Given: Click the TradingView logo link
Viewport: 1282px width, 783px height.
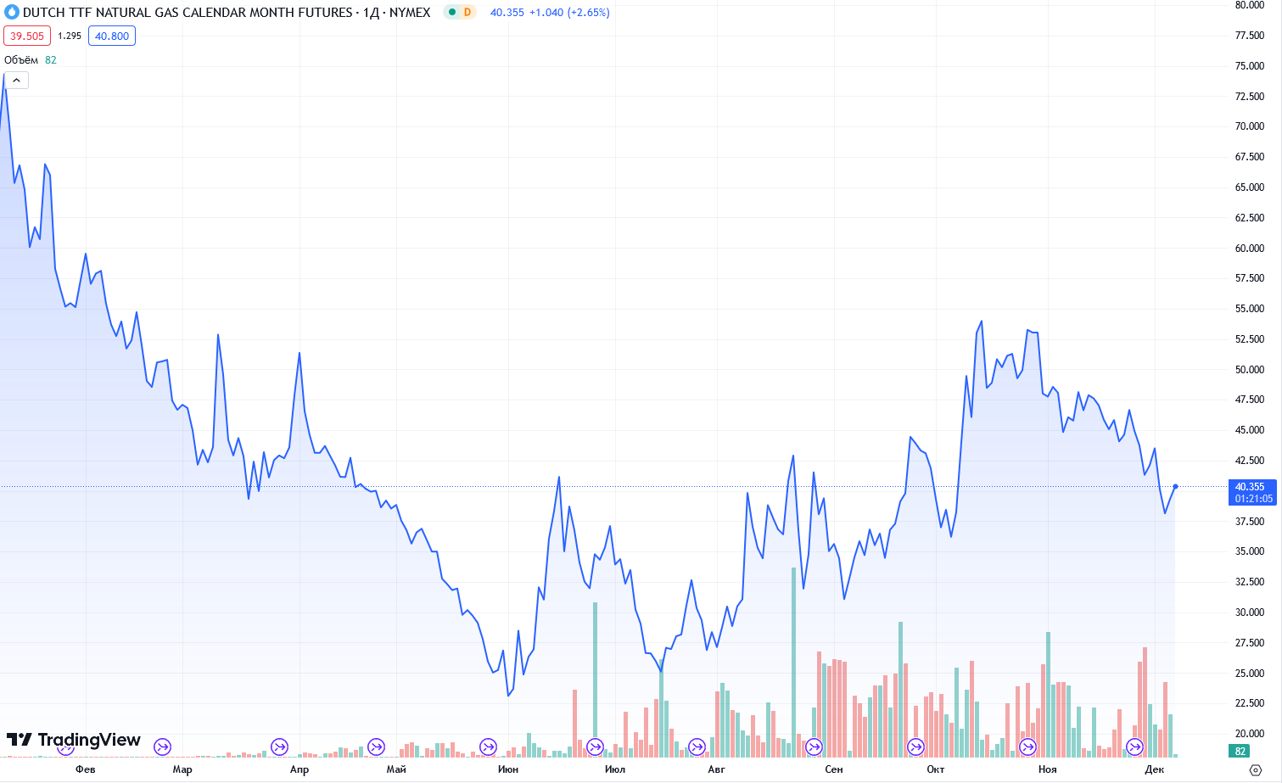Looking at the screenshot, I should pos(74,740).
